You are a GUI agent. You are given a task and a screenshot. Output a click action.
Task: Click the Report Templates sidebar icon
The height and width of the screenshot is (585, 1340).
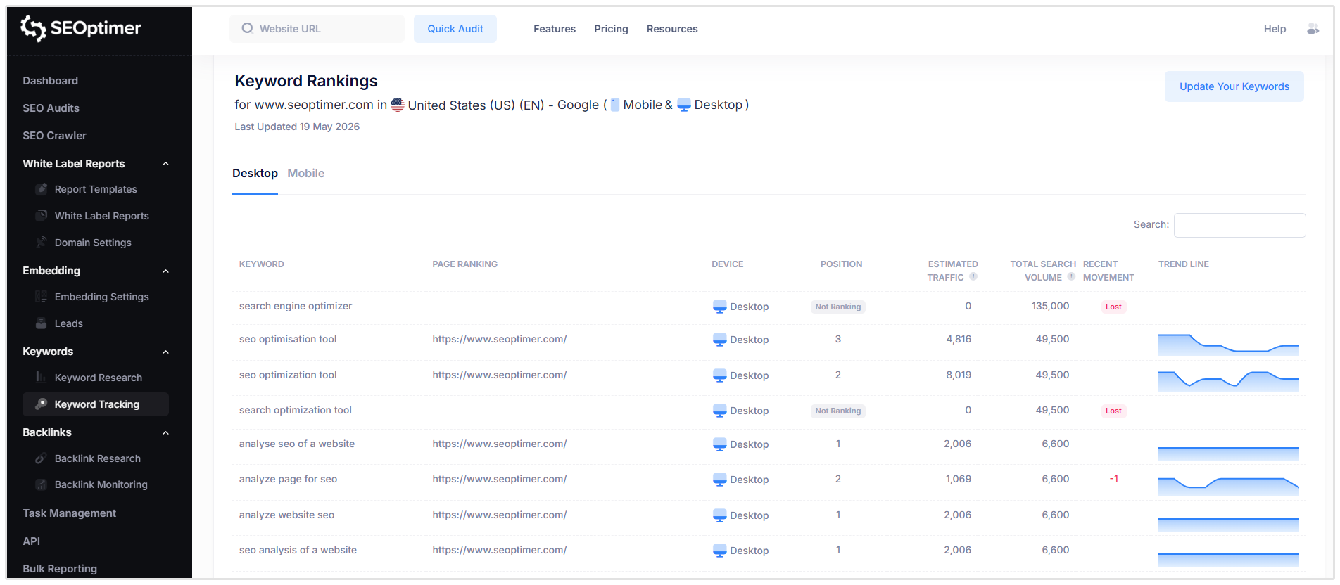[42, 189]
